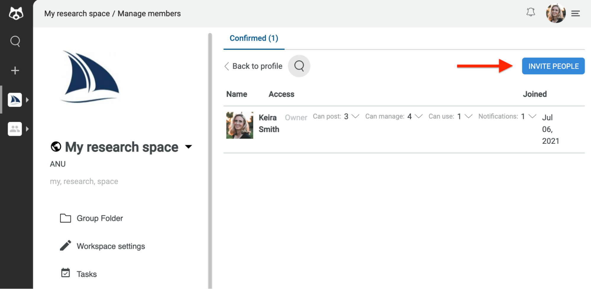Go Back to profile
Screen dimensions: 591x289
pos(254,66)
